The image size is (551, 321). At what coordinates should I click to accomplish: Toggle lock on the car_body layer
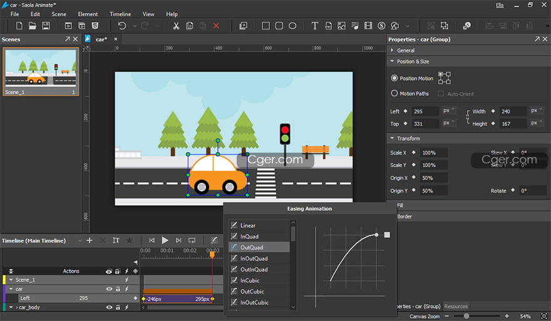[118, 307]
